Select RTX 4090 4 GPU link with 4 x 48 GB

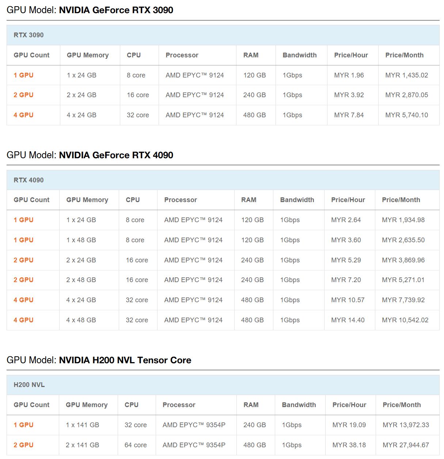[x=23, y=320]
